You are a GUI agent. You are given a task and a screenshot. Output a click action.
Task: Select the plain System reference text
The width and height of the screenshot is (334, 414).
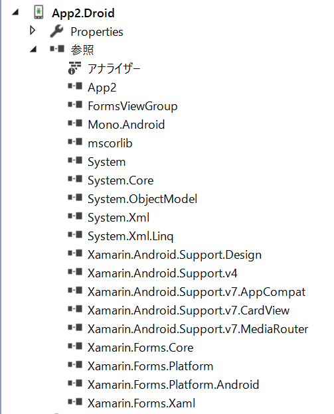(x=107, y=162)
